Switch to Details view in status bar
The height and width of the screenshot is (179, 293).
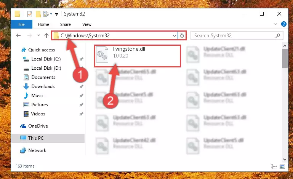pyautogui.click(x=274, y=166)
